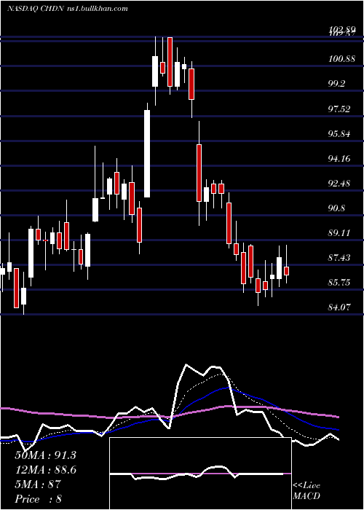Select the 90.8 price axis label
Image resolution: width=364 pixels, height=510 pixels.
tap(336, 208)
